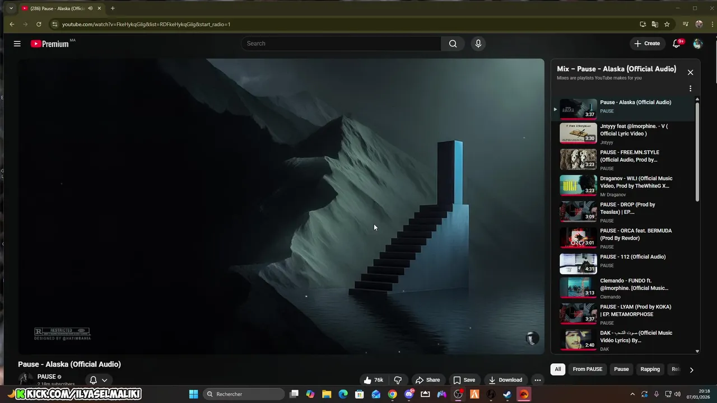
Task: Play Jntyyy feat lmorphine V from playlist
Action: tap(623, 134)
